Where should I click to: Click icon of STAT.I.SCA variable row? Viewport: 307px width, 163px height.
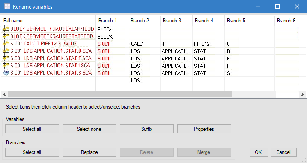coord(6,66)
